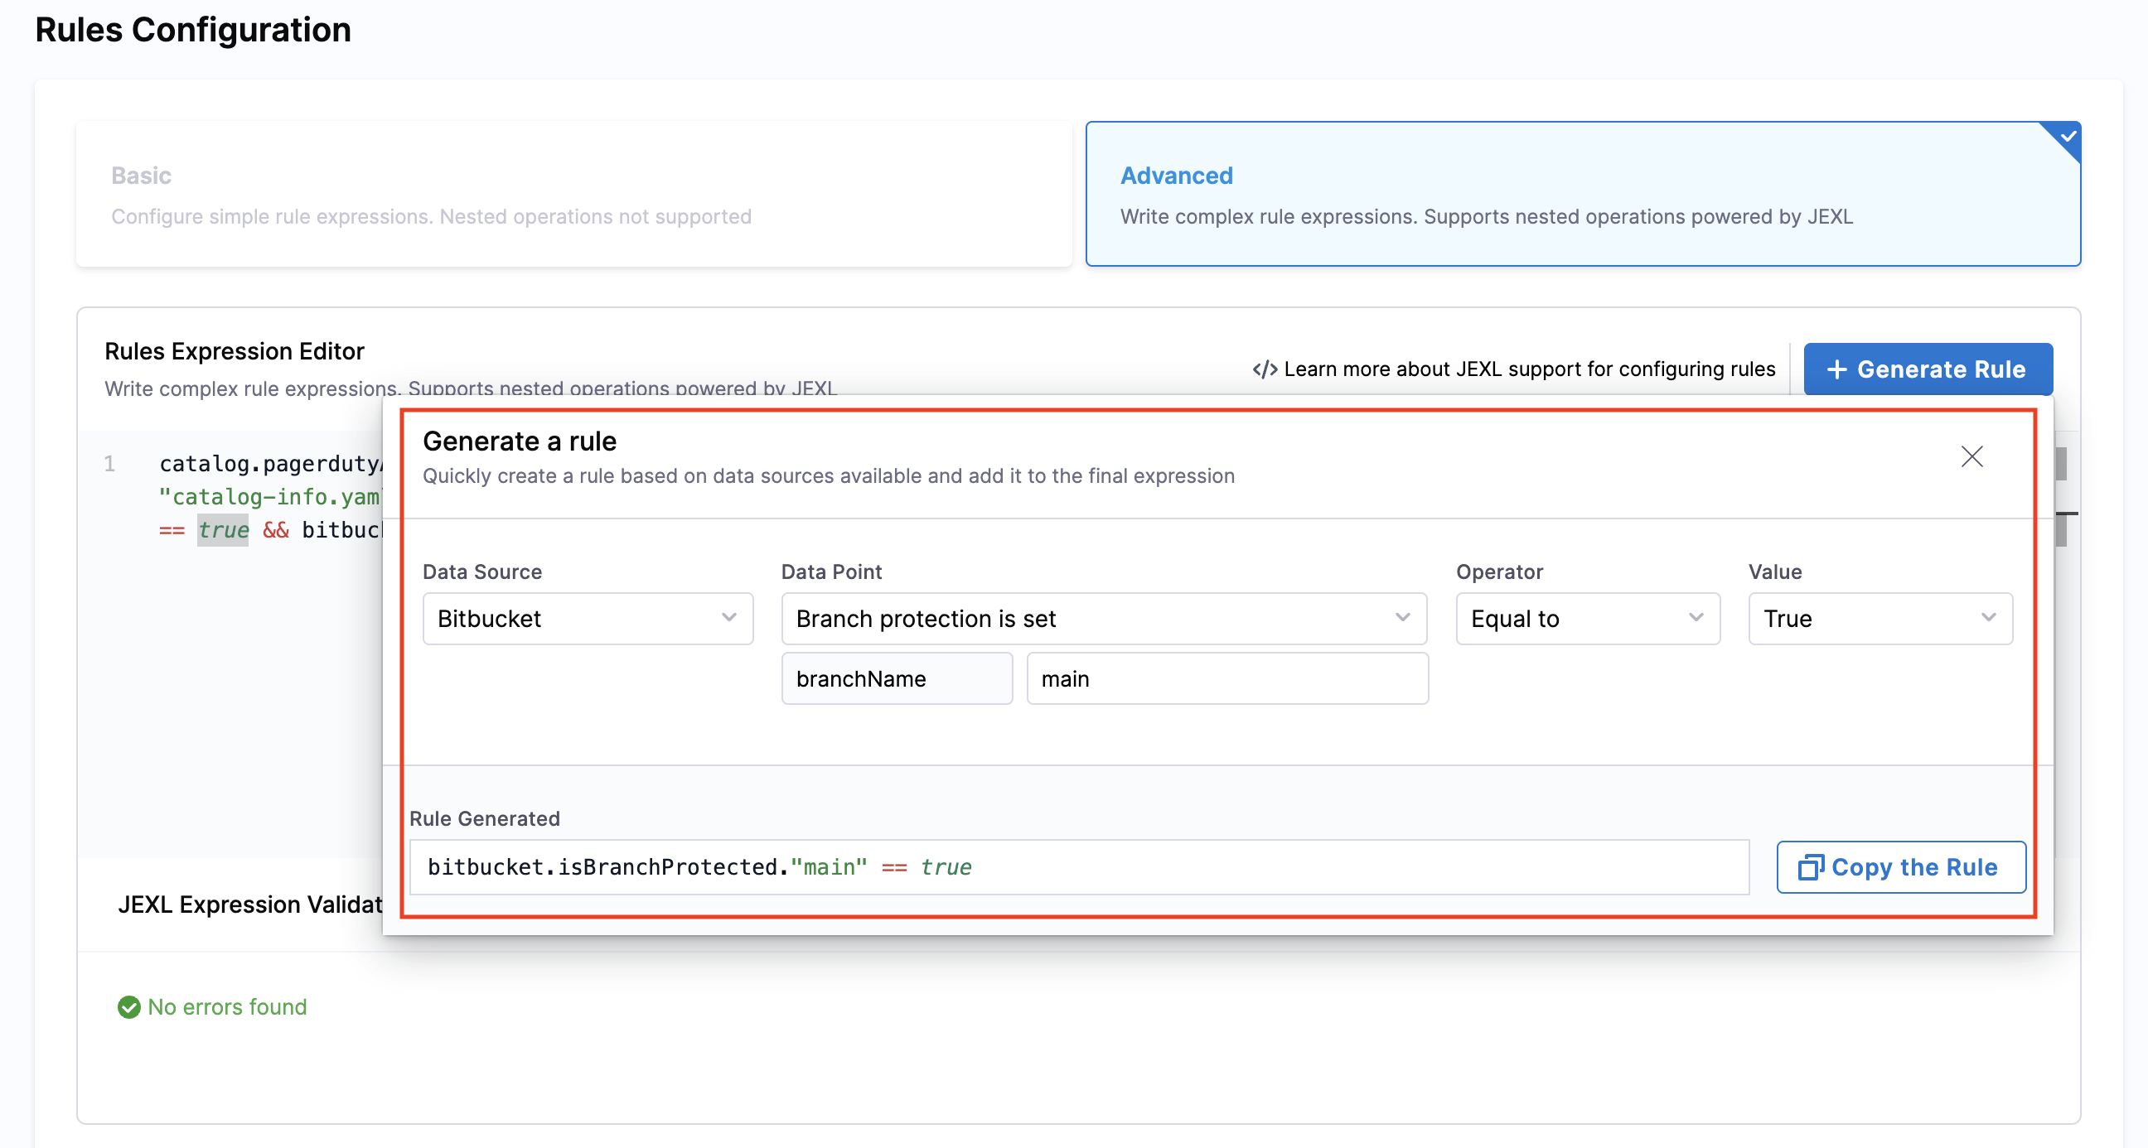2148x1148 pixels.
Task: Click the JEXL code brackets icon
Action: click(1264, 369)
